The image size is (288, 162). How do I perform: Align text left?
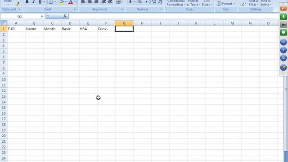[x=83, y=2]
